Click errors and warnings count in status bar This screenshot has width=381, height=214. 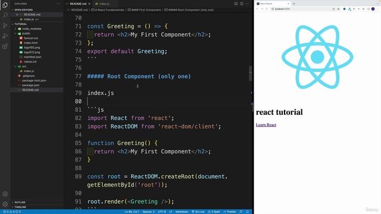12,212
